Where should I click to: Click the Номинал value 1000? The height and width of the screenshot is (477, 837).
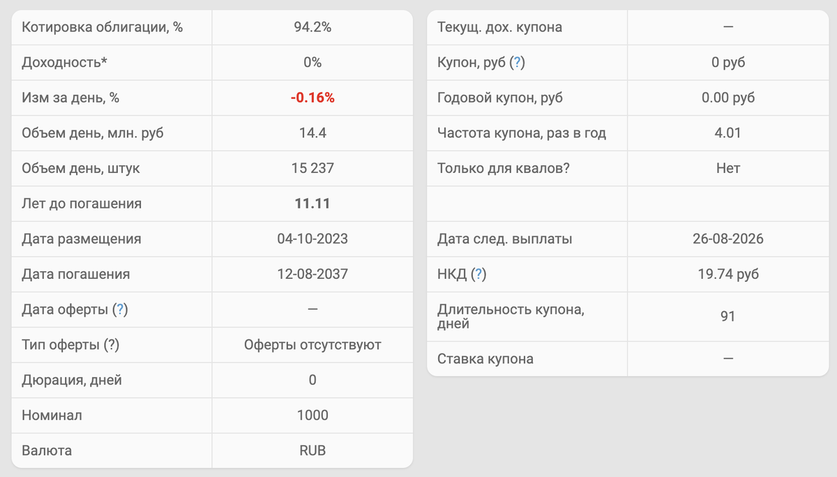pos(312,416)
